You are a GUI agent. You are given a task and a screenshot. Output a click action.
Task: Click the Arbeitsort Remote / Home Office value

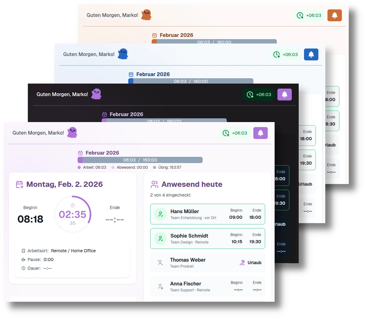[73, 251]
